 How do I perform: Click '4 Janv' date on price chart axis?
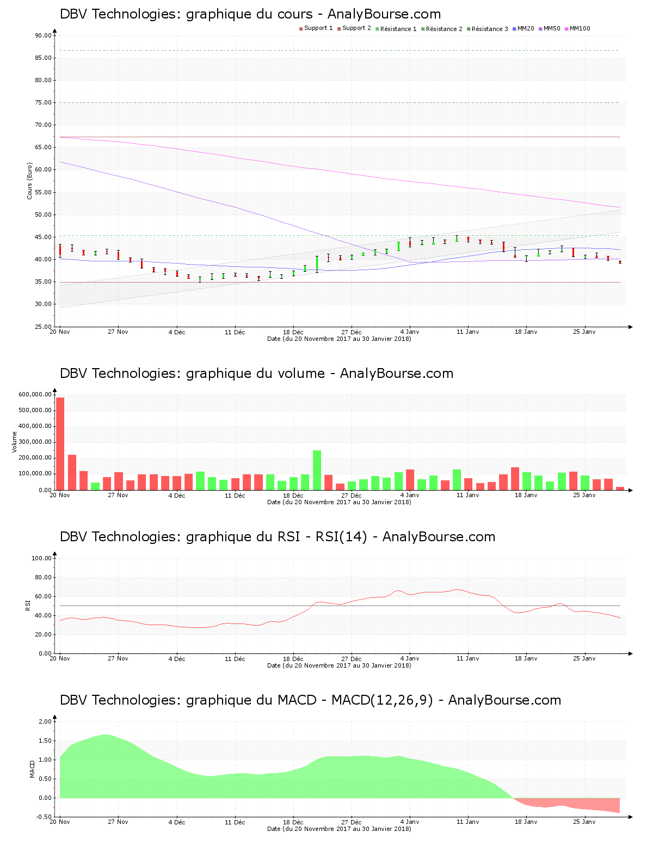point(410,332)
